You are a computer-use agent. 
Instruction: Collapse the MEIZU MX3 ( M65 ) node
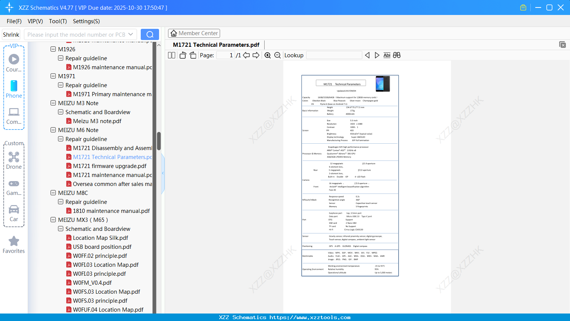[53, 220]
